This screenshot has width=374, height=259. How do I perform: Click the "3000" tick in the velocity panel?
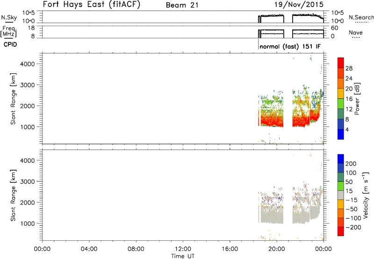(x=27, y=181)
